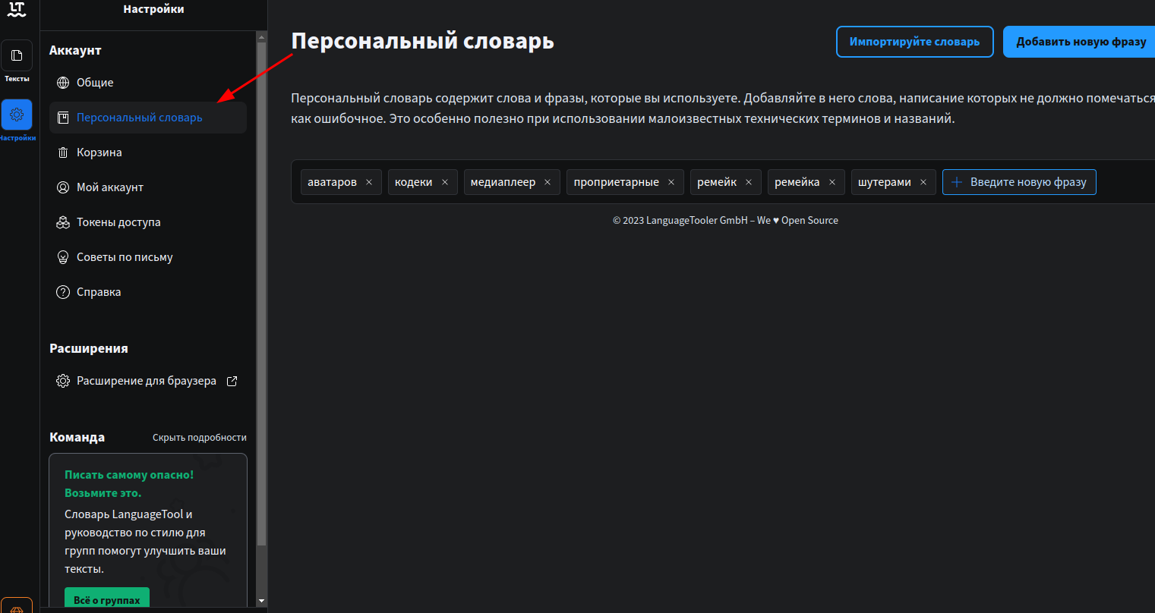This screenshot has height=613, width=1155.
Task: Click the Команда section heading
Action: pyautogui.click(x=77, y=438)
